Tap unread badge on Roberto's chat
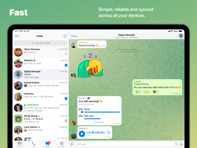Screen dimensions: 197x148 (x=66, y=65)
